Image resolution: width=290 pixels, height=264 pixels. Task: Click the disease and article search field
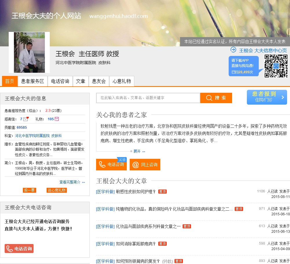(x=148, y=98)
